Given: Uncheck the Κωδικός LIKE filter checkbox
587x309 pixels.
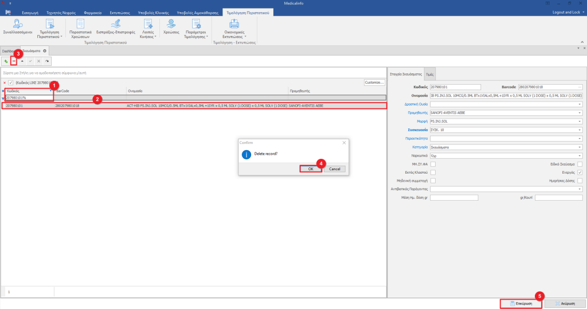Looking at the screenshot, I should point(11,83).
